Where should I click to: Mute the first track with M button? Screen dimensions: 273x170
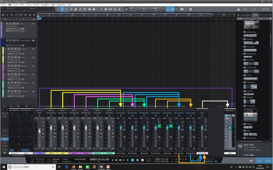click(7, 24)
